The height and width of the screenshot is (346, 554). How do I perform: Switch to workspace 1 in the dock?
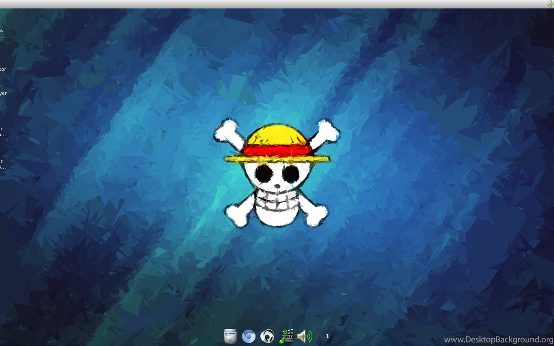(328, 336)
